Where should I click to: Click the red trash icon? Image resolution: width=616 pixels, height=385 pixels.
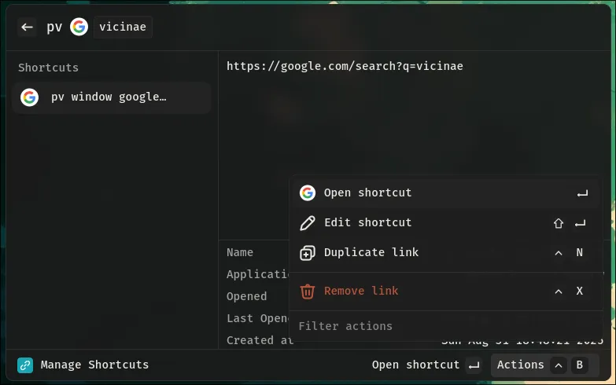pos(308,291)
